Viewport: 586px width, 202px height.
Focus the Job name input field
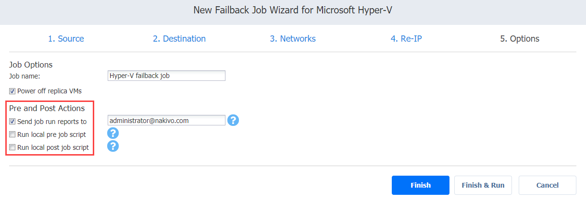tap(166, 76)
